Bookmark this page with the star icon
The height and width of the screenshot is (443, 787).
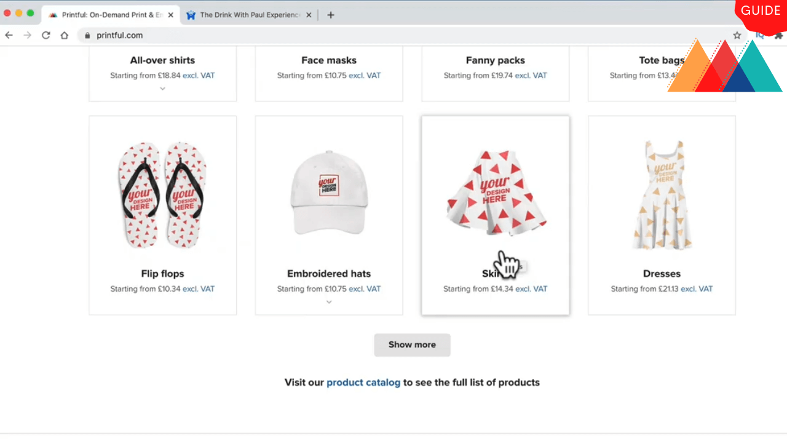737,35
